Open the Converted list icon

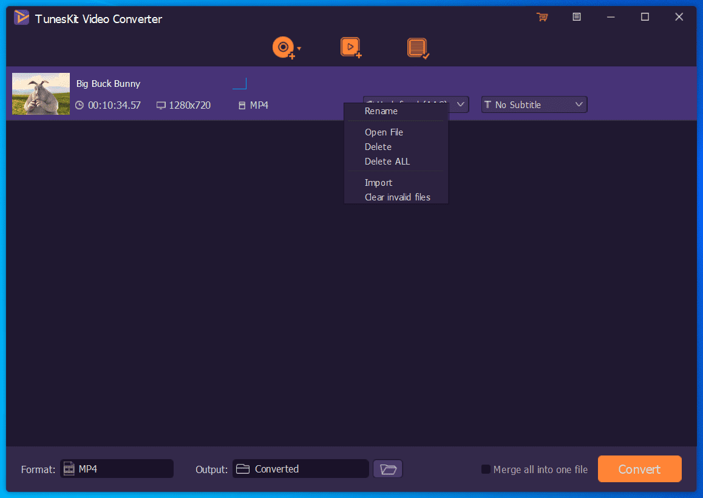(x=418, y=48)
